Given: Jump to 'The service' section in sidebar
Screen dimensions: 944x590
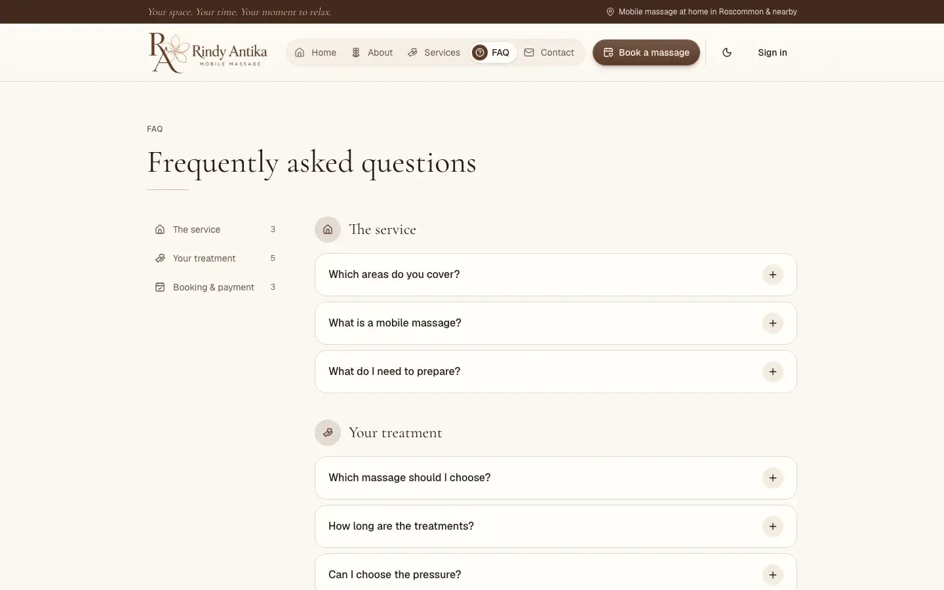Looking at the screenshot, I should pyautogui.click(x=215, y=229).
